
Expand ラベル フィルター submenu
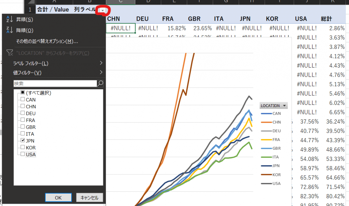(x=101, y=63)
